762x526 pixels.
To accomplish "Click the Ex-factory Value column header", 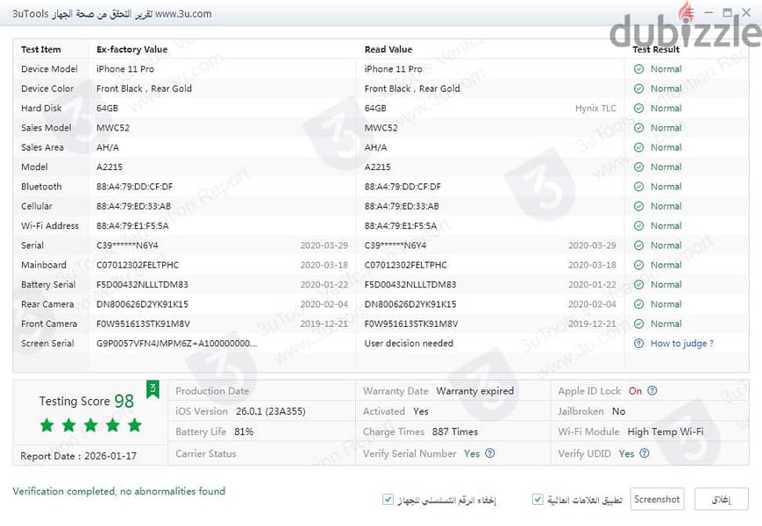I will click(x=132, y=50).
